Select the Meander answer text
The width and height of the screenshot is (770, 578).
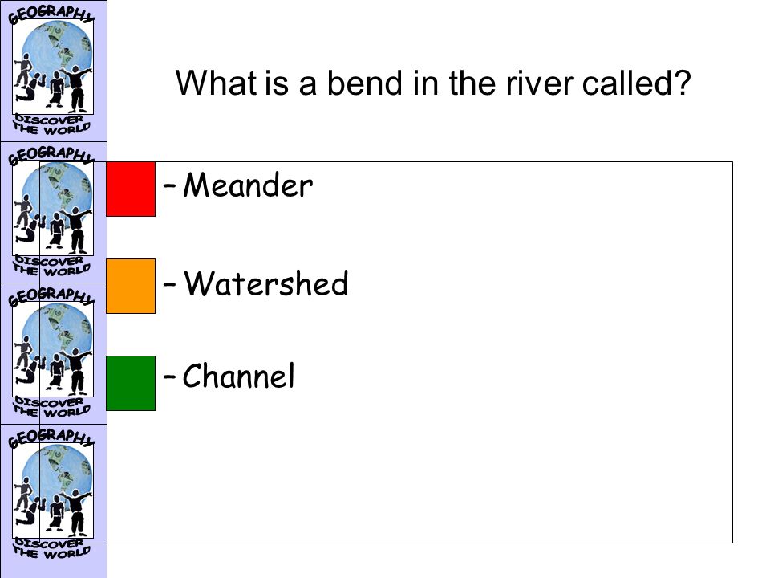tap(248, 185)
